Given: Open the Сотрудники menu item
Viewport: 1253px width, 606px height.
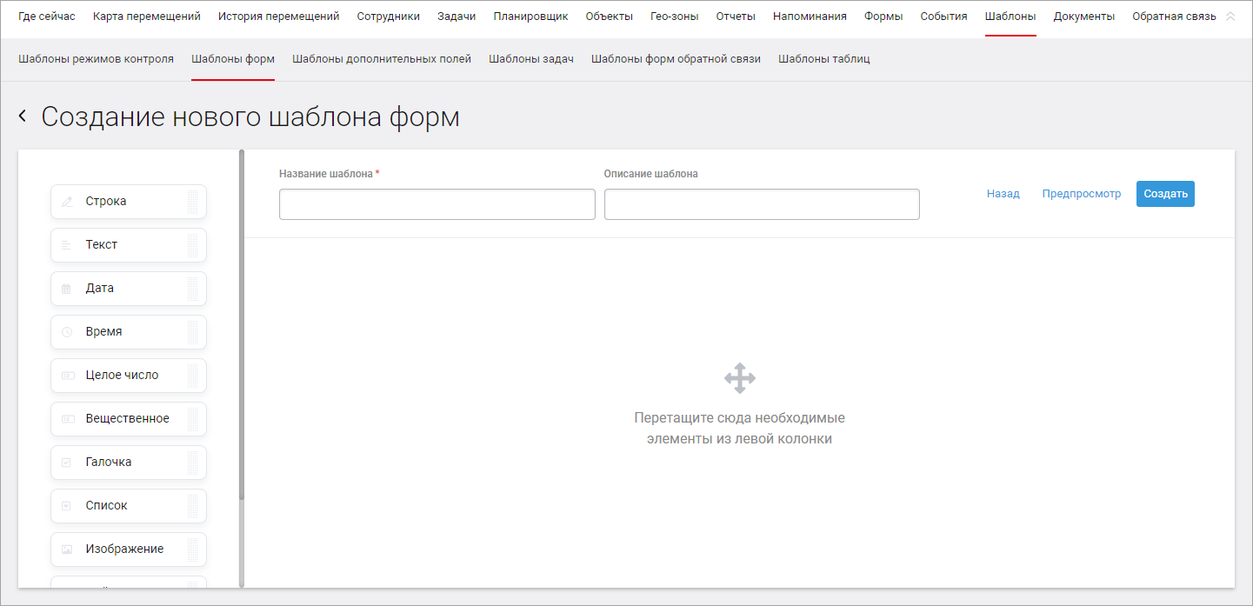Looking at the screenshot, I should click(x=388, y=17).
